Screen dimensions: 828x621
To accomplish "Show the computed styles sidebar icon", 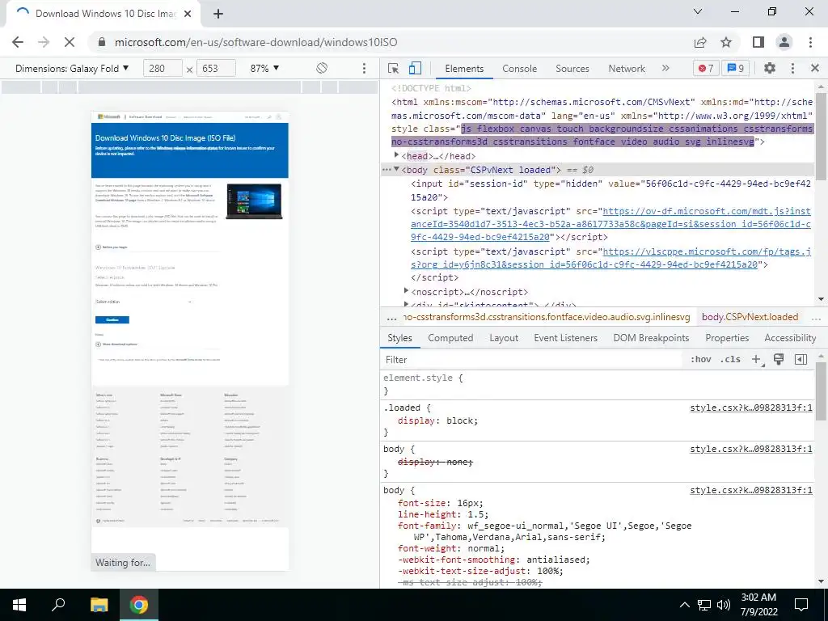I will [801, 360].
